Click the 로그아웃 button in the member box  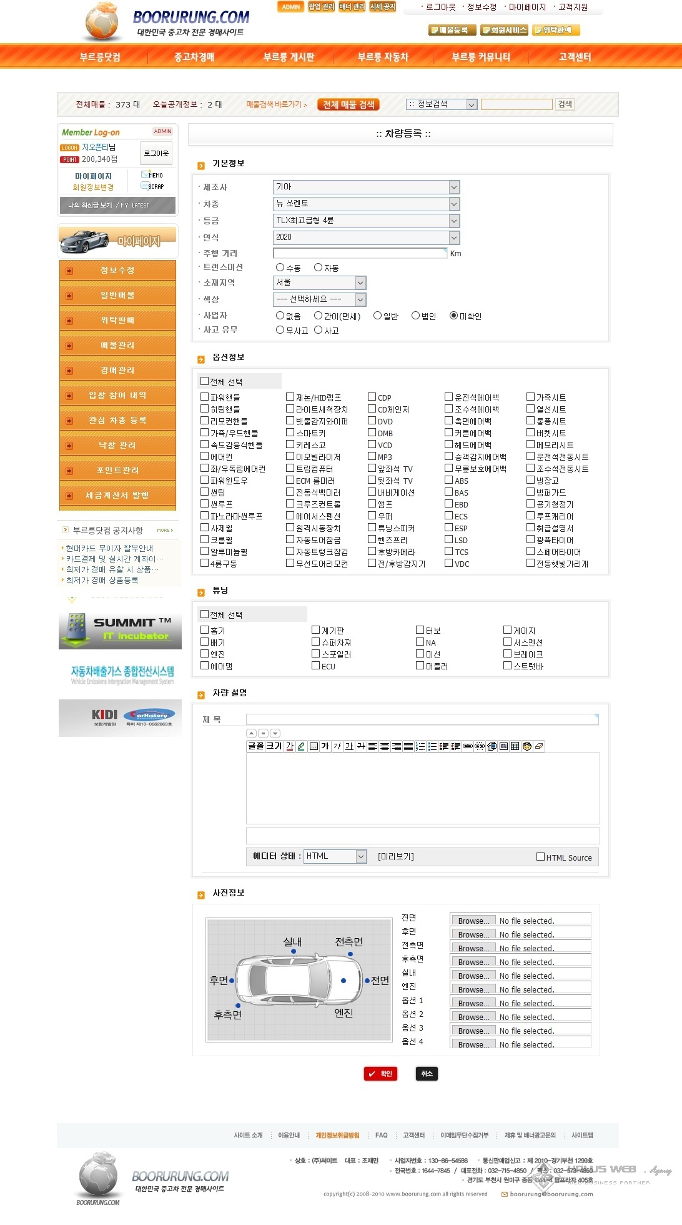coord(156,153)
